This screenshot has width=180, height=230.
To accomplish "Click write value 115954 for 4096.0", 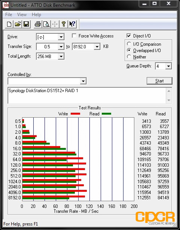I will tap(144, 192).
